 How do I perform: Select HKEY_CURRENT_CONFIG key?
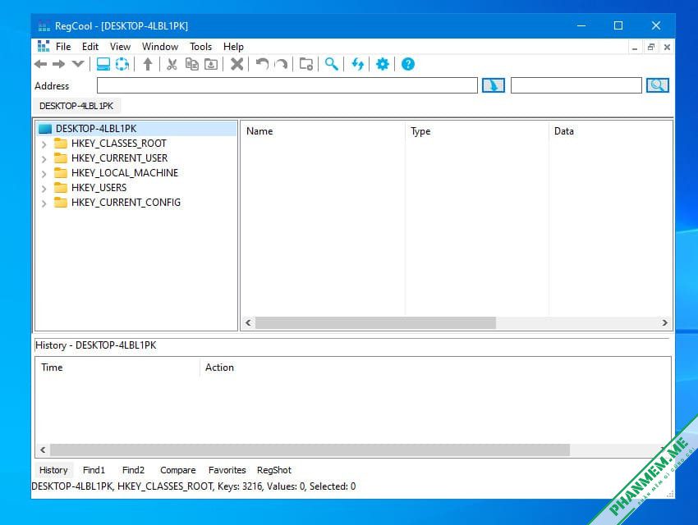click(126, 203)
